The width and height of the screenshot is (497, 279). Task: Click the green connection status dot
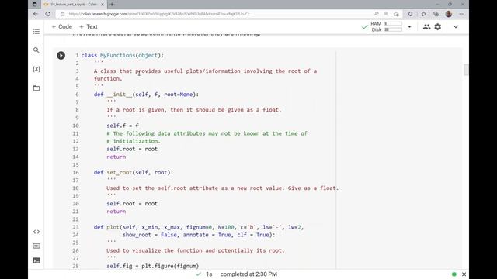(x=454, y=274)
